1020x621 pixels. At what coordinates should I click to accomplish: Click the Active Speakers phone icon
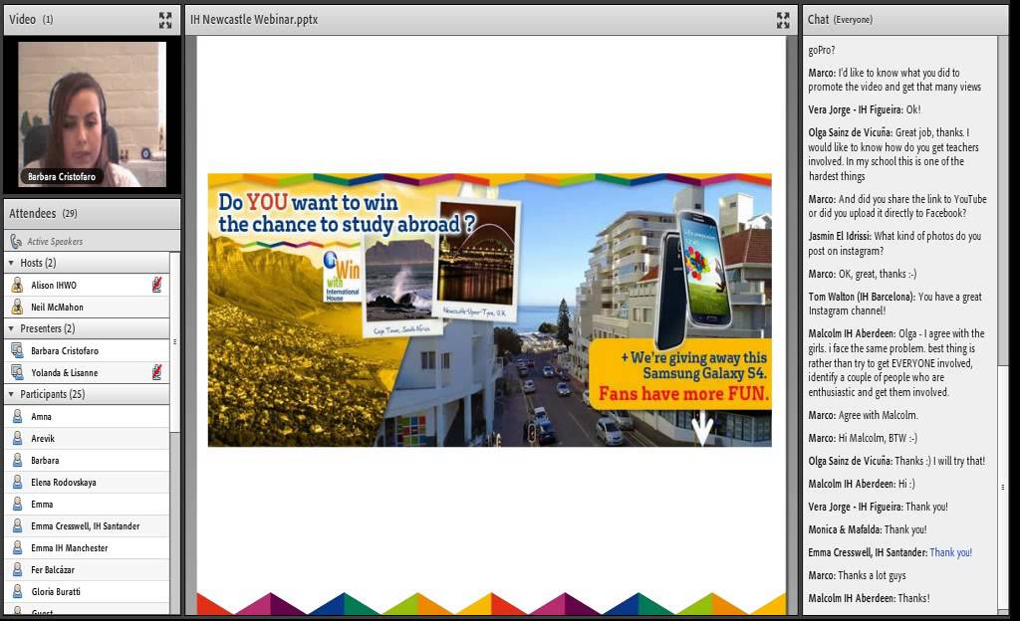[16, 242]
